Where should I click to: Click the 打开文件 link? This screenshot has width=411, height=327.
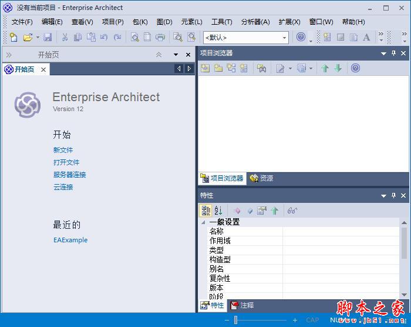point(66,162)
